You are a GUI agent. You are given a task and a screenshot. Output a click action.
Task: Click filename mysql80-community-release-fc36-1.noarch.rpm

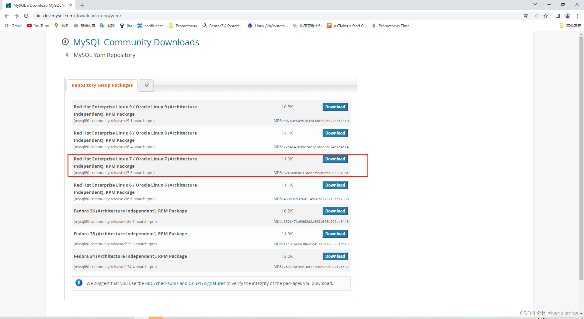pyautogui.click(x=115, y=222)
